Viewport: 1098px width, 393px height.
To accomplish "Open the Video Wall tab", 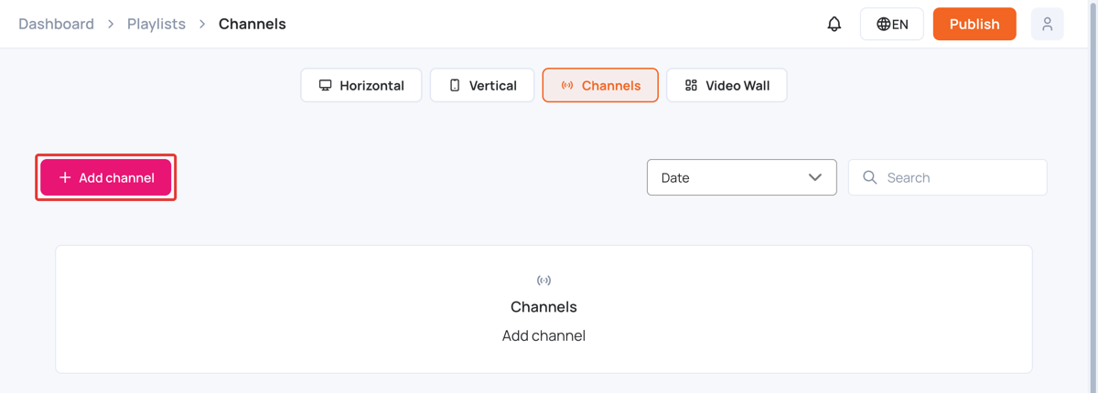I will tap(727, 86).
